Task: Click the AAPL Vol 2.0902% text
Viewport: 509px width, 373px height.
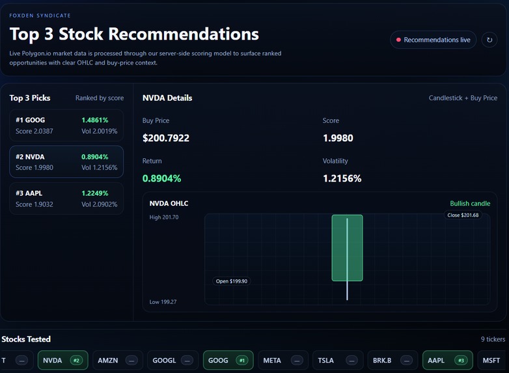Action: pos(100,204)
